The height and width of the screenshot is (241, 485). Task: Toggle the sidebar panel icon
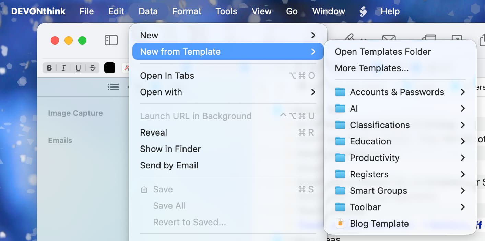pos(111,40)
